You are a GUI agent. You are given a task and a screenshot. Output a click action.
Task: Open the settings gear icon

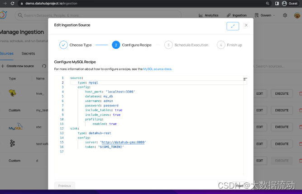coord(285,15)
